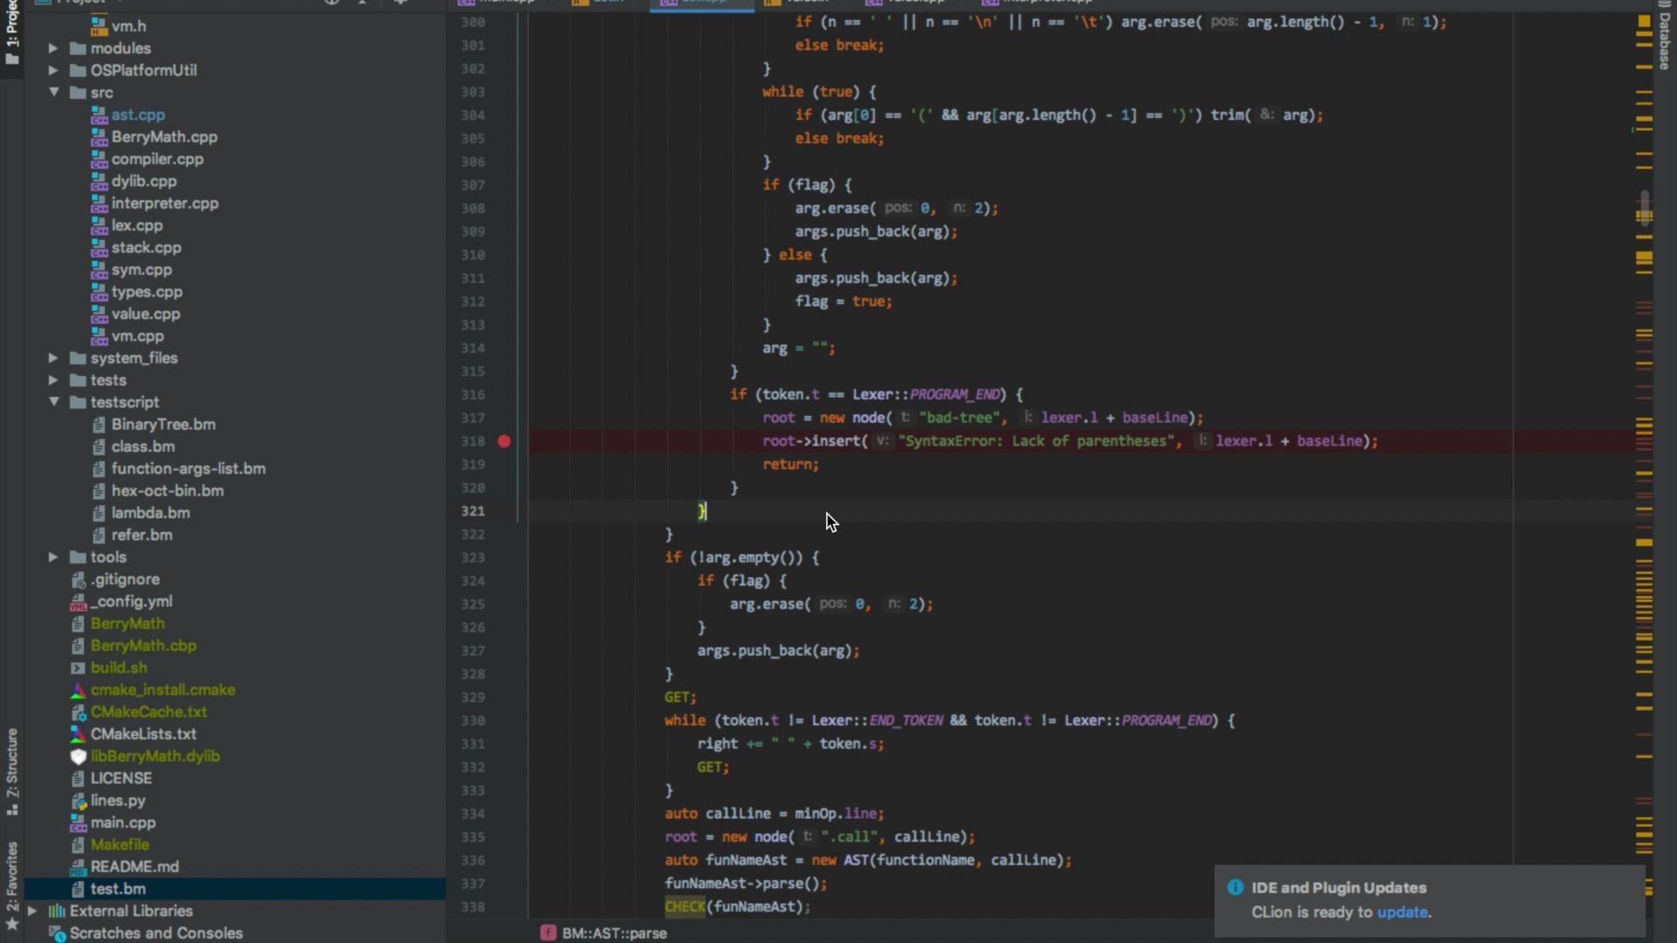Click the IDE updates info icon
The width and height of the screenshot is (1677, 943).
pos(1235,887)
